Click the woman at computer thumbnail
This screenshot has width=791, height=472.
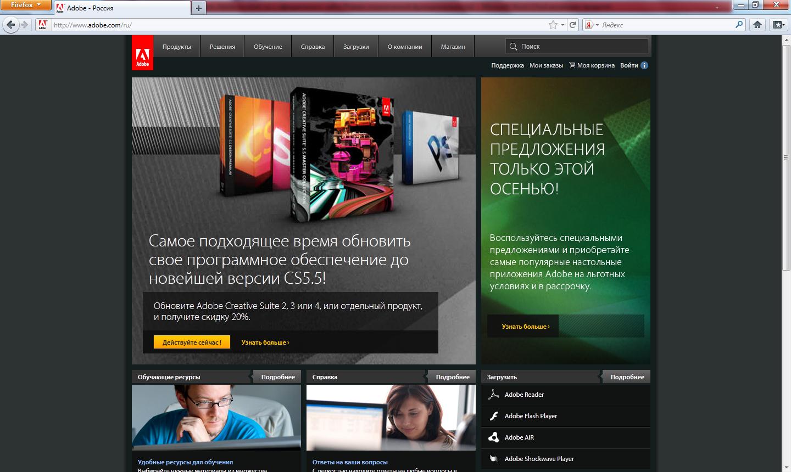coord(391,417)
